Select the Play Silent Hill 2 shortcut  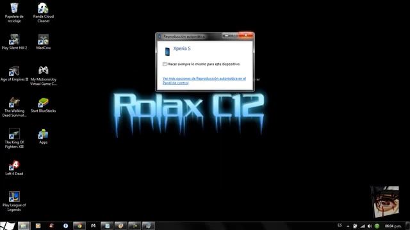point(14,42)
